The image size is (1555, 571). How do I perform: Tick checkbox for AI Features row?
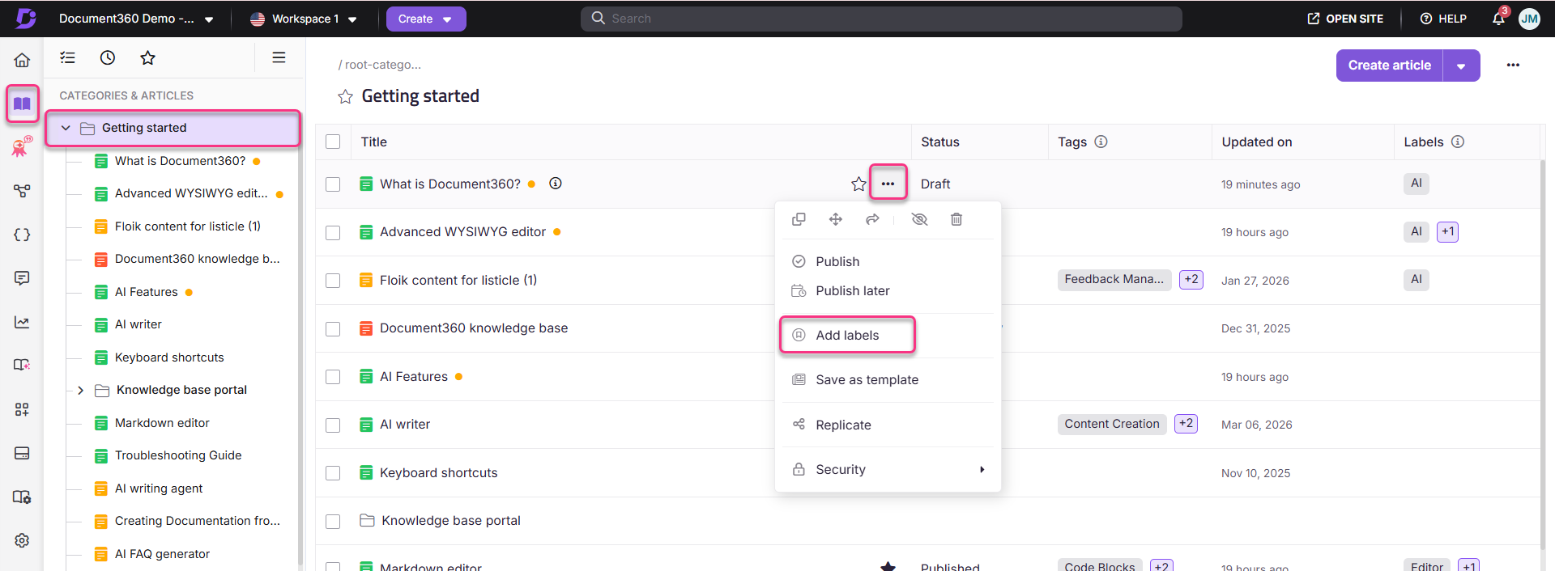click(333, 377)
